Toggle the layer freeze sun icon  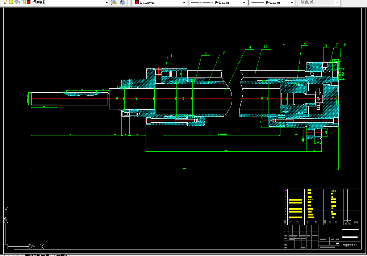click(x=11, y=2)
